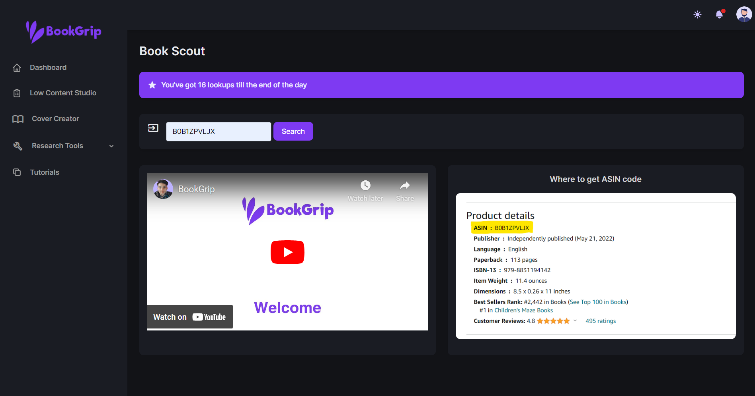Image resolution: width=755 pixels, height=396 pixels.
Task: Expand the customer reviews rating chevron
Action: click(x=575, y=321)
